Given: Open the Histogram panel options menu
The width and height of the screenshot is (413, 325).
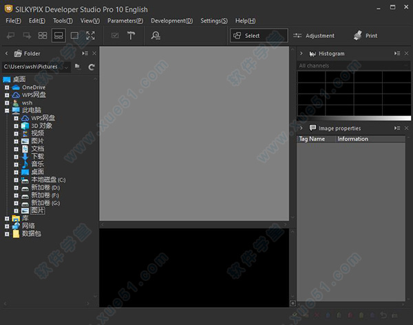Looking at the screenshot, I should 397,53.
